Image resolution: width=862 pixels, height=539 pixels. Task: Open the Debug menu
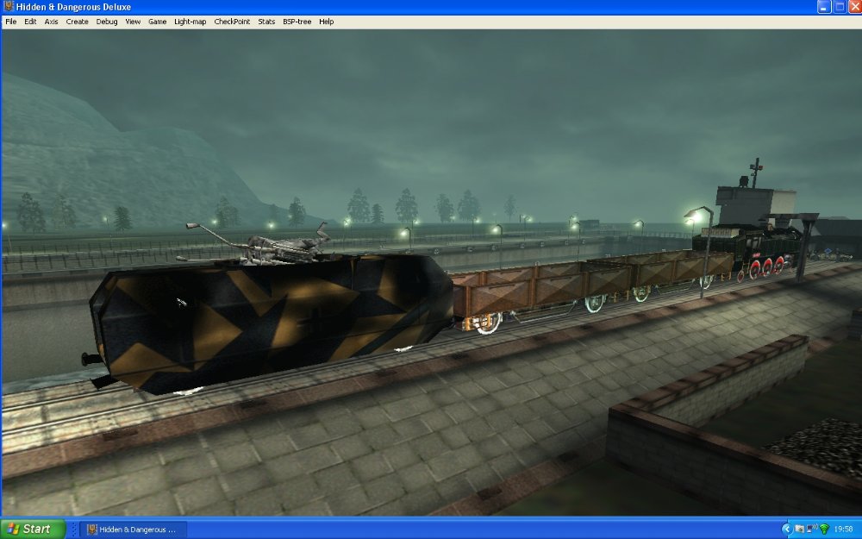107,22
